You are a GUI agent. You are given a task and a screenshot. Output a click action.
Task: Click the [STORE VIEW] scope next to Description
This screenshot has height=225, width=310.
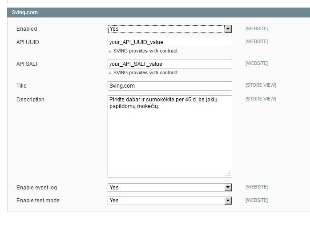click(x=261, y=99)
